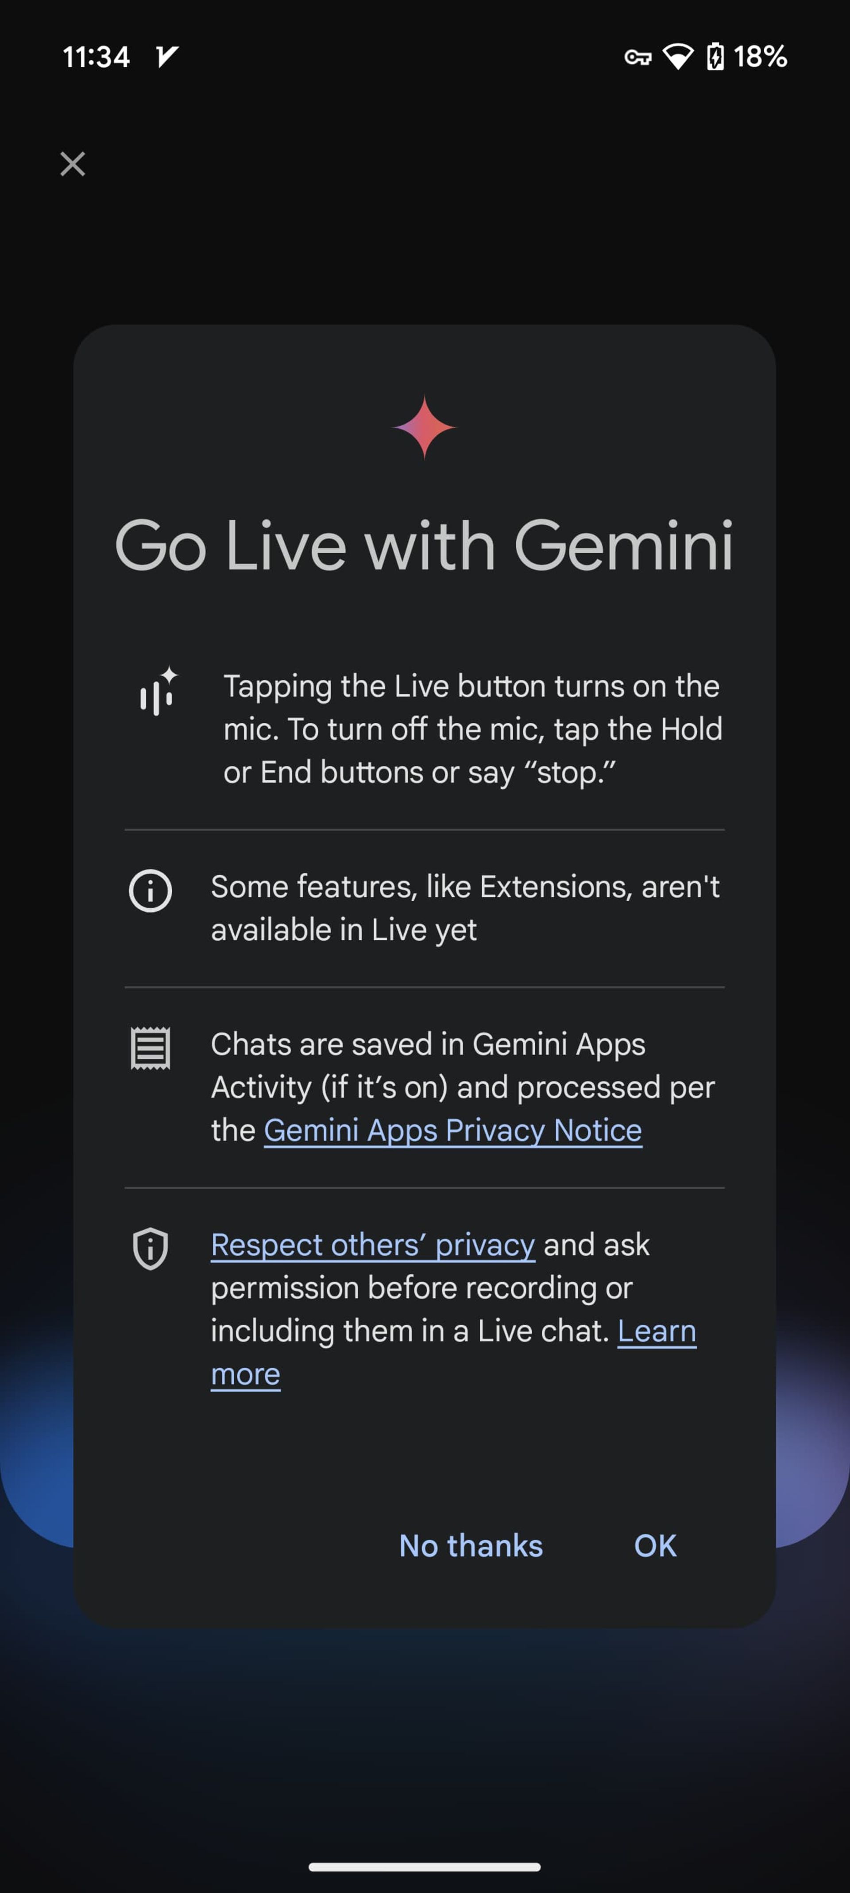Follow the Learn more link
Screen dimensions: 850x1893
pyautogui.click(x=656, y=1331)
